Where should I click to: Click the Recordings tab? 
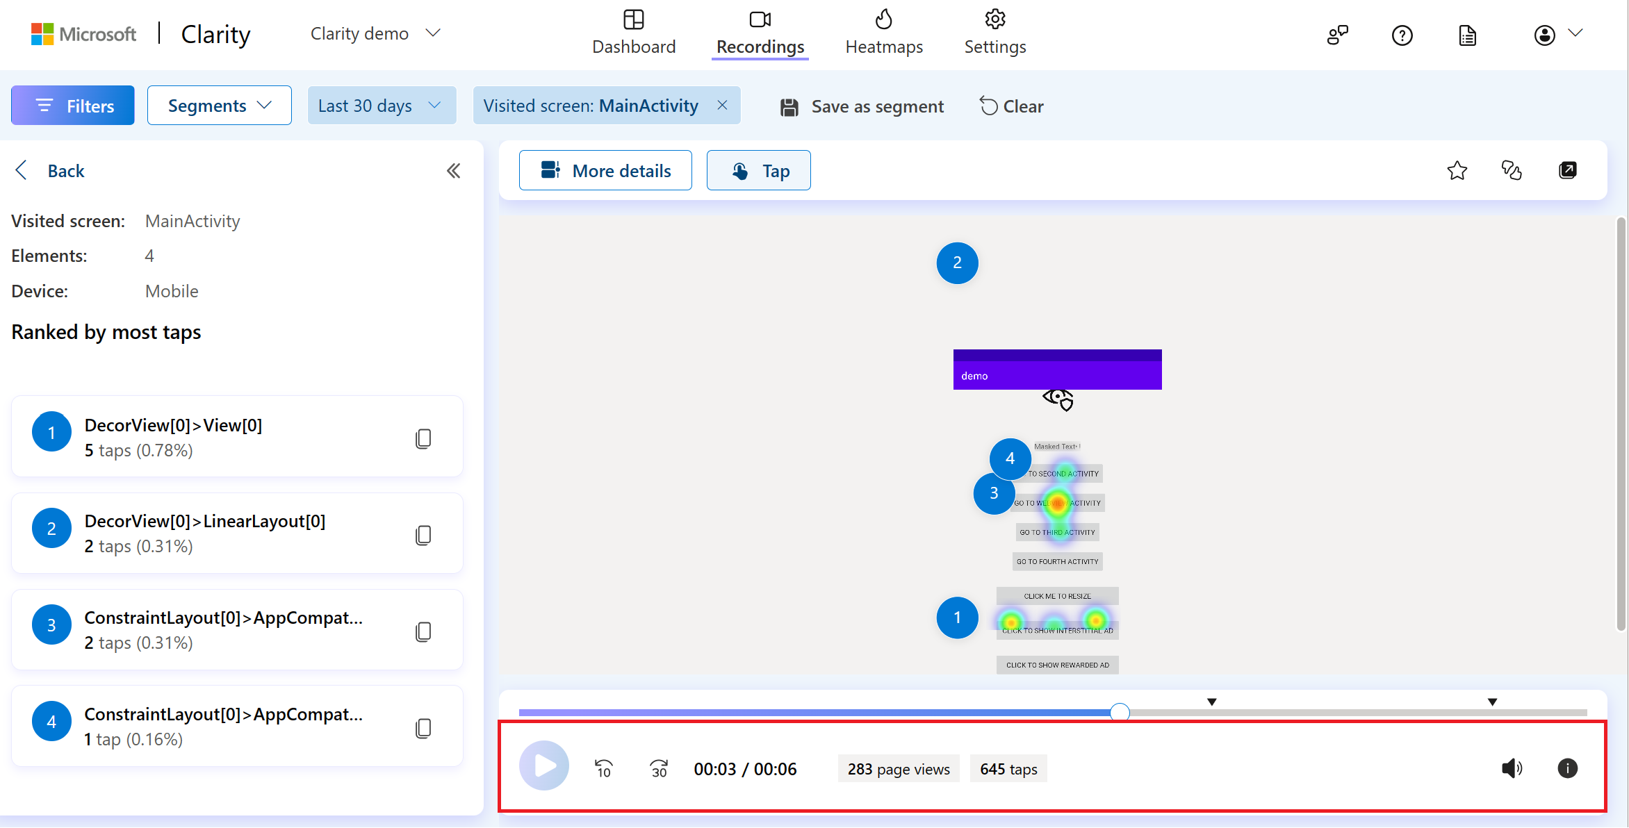(x=760, y=31)
